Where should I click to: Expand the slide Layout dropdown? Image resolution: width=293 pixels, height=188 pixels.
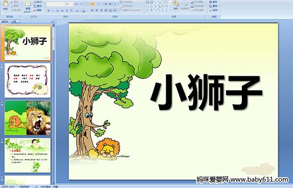(38, 2)
